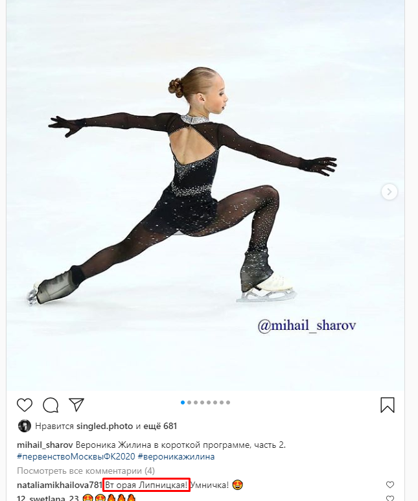This screenshot has height=501, width=418.
Task: Jump to the second carousel dot
Action: 189,402
